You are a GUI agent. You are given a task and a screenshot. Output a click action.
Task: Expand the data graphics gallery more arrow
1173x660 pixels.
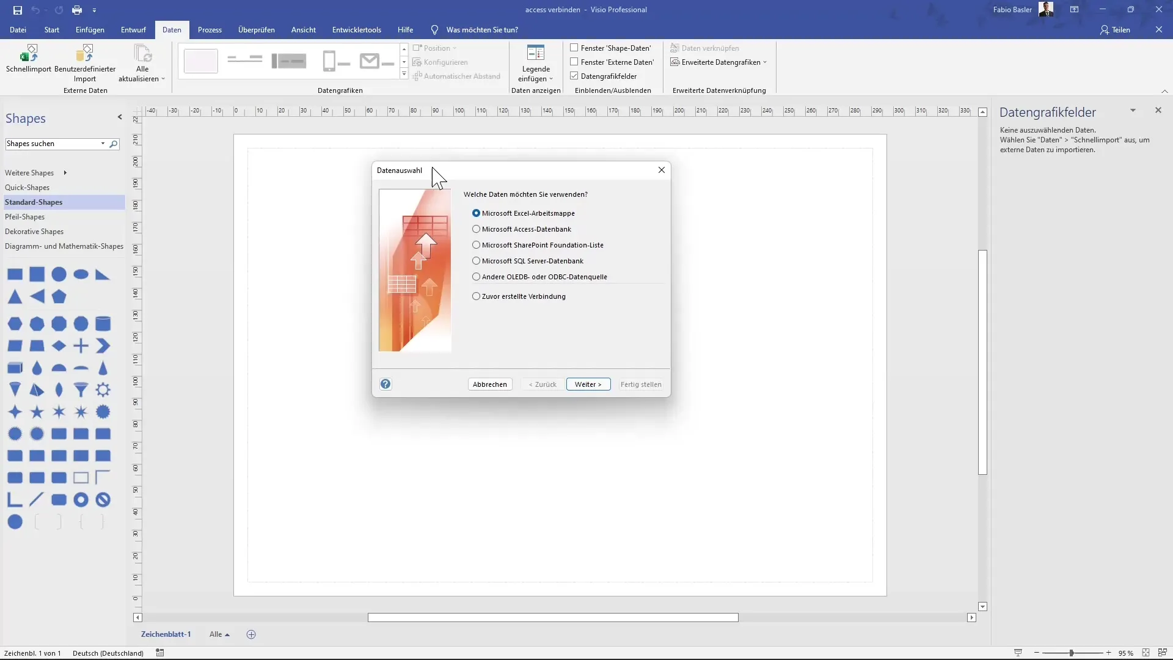(x=404, y=75)
